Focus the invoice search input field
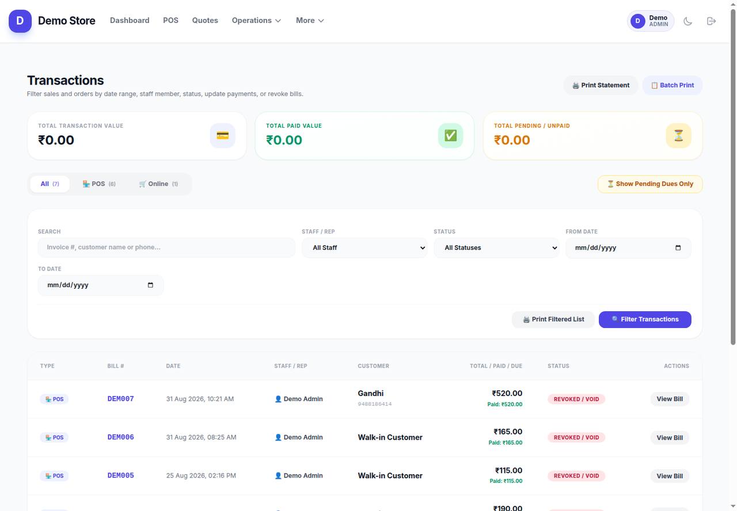 (x=166, y=247)
